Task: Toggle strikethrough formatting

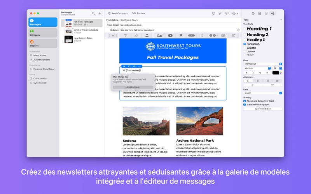Action: [x=267, y=73]
